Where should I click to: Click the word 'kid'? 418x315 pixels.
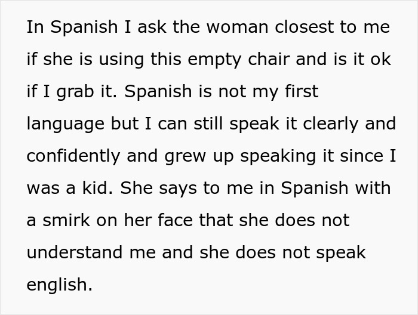click(x=98, y=189)
